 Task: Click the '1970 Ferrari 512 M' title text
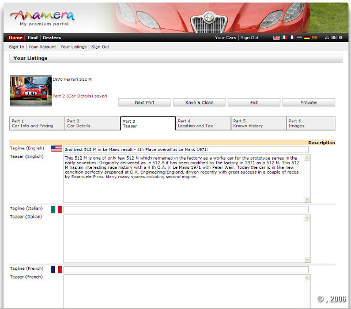click(x=72, y=79)
